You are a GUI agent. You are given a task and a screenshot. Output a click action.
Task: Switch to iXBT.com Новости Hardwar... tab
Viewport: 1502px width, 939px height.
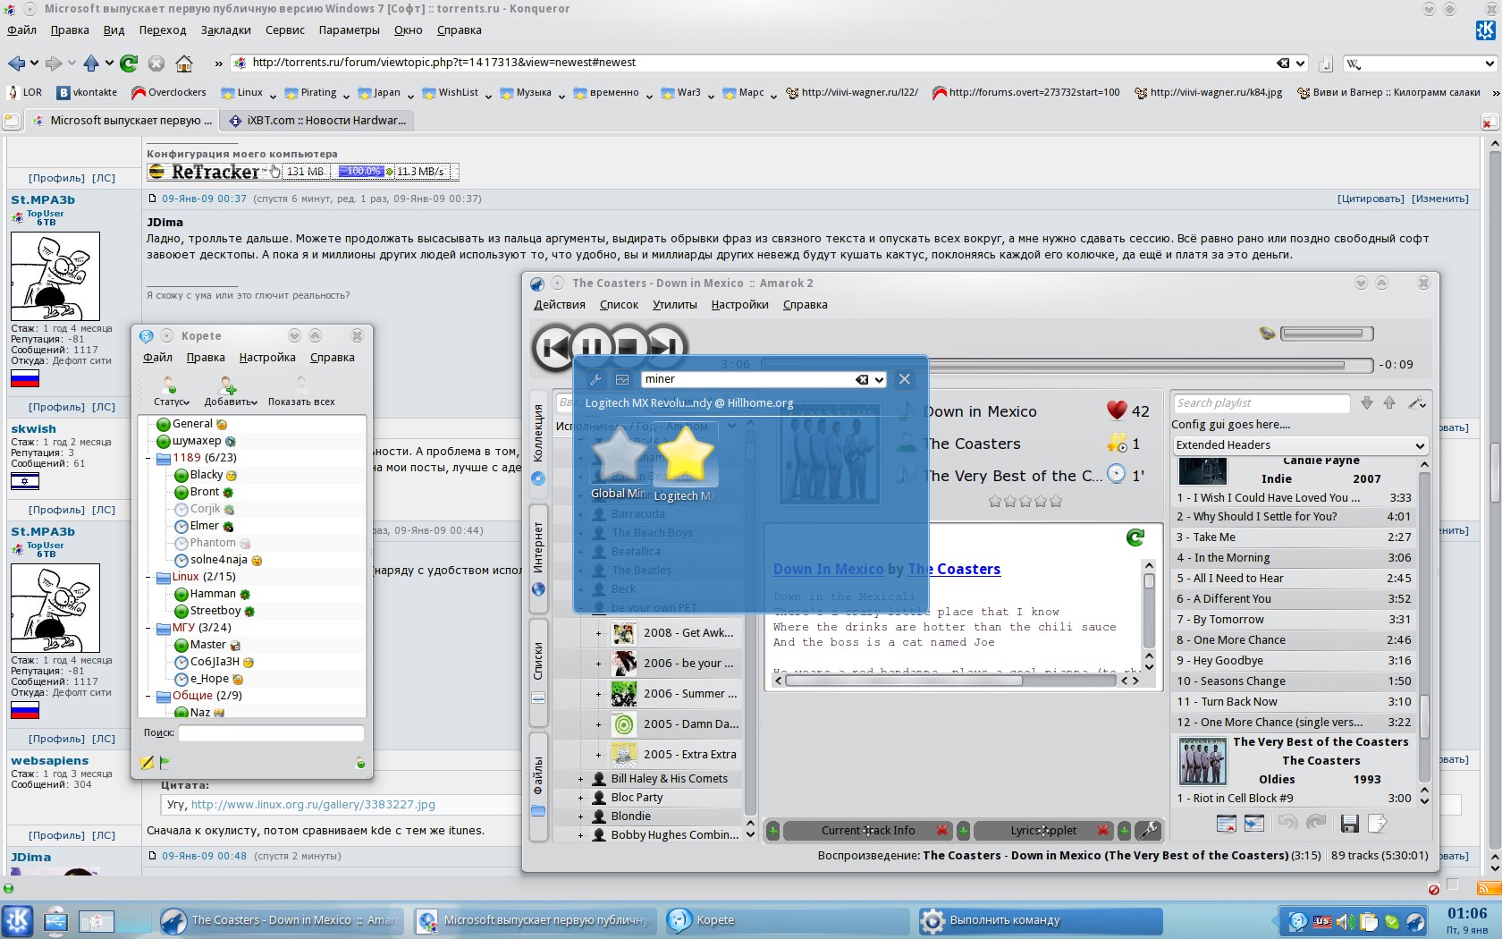(x=317, y=121)
